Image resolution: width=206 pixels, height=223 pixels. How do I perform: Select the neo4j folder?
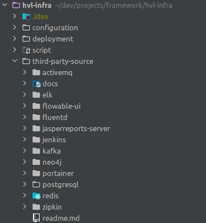pyautogui.click(x=52, y=162)
